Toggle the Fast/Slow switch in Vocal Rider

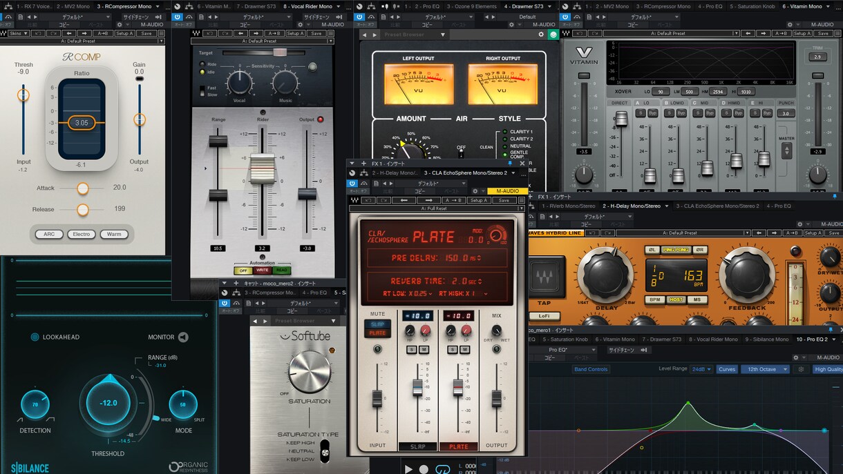202,90
